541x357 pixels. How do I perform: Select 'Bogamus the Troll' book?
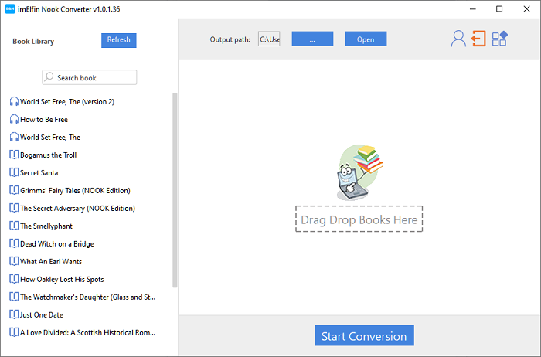coord(48,155)
